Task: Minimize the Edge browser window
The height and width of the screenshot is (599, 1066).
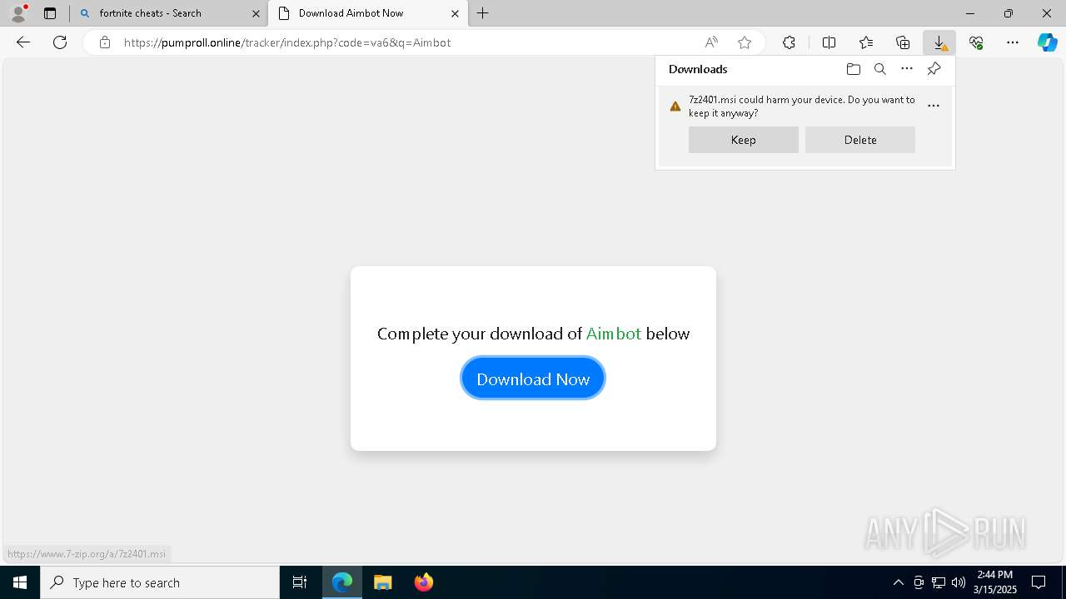Action: click(x=970, y=13)
